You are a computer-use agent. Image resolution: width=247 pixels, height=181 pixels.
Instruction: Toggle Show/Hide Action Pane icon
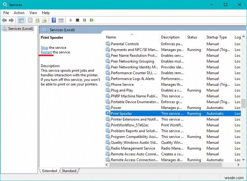(x=61, y=20)
